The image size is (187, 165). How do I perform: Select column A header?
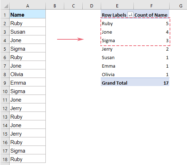pos(28,6)
